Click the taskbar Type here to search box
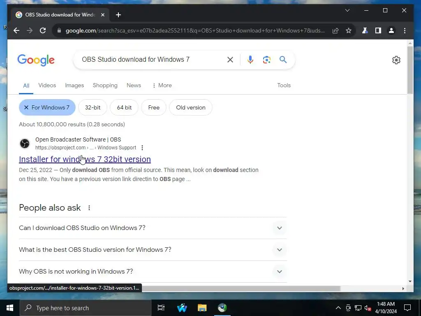Screen dimensions: 421x316 tap(86, 308)
